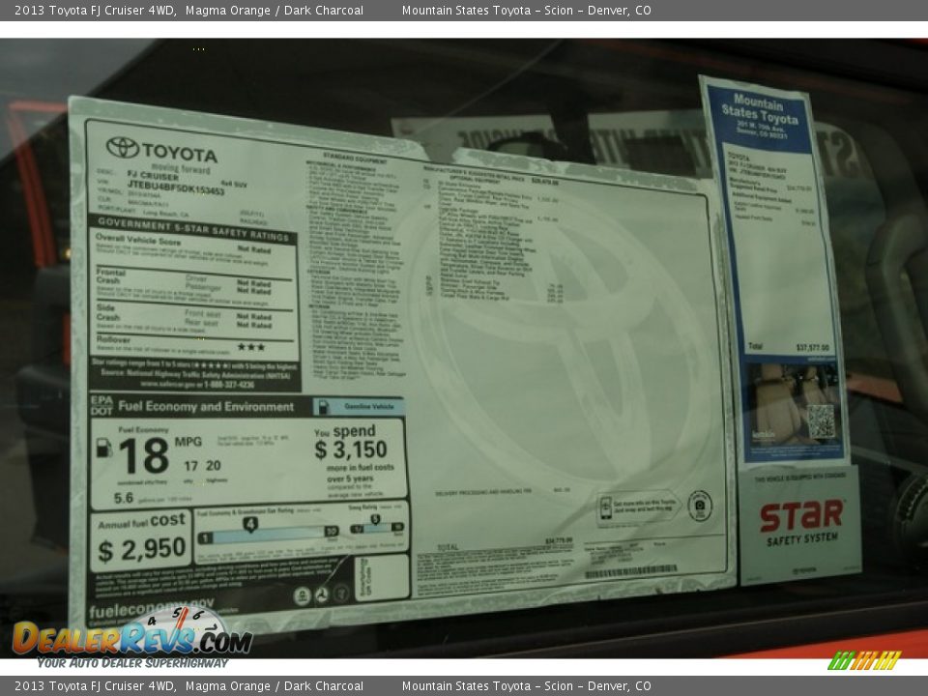This screenshot has width=928, height=696.
Task: Click the EPA DOT badge on the fuel label
Action: [x=103, y=406]
